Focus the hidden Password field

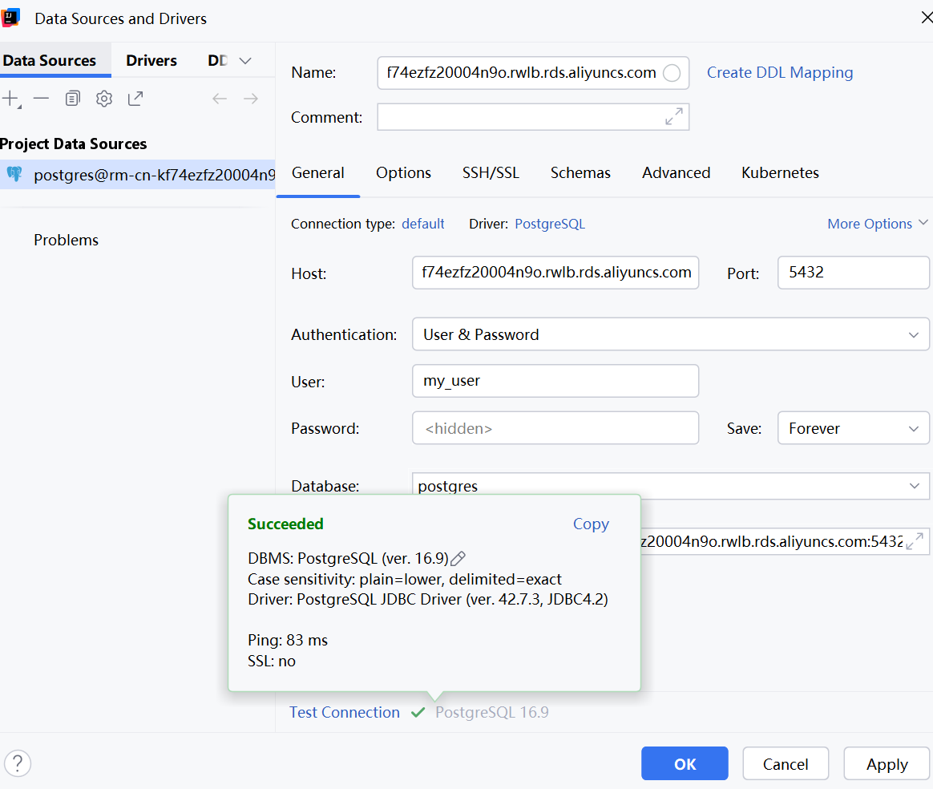555,428
